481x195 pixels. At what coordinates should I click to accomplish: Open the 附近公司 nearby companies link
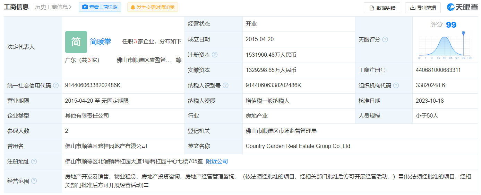point(217,161)
